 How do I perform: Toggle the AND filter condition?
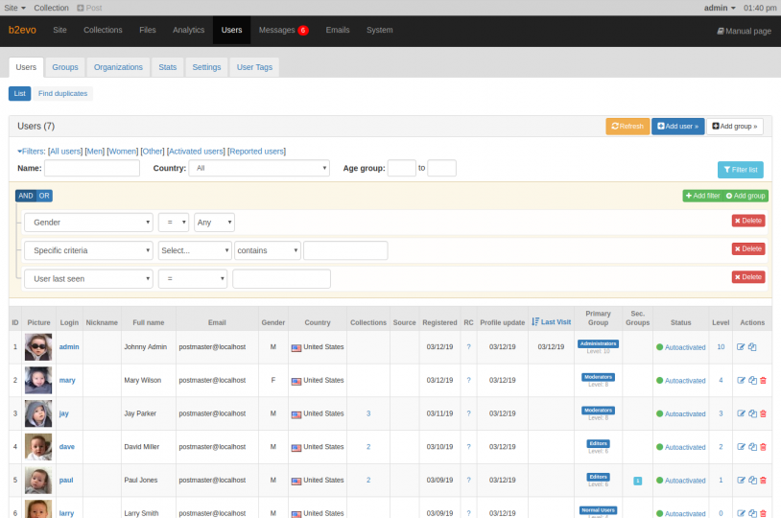point(25,196)
